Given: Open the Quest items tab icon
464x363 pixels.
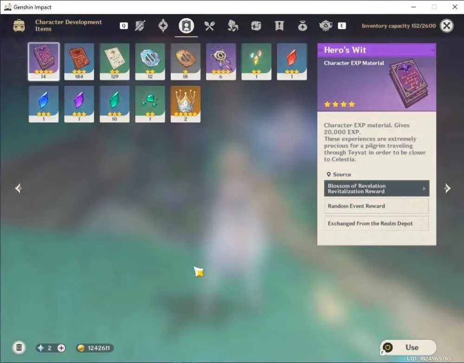Looking at the screenshot, I should click(x=279, y=26).
